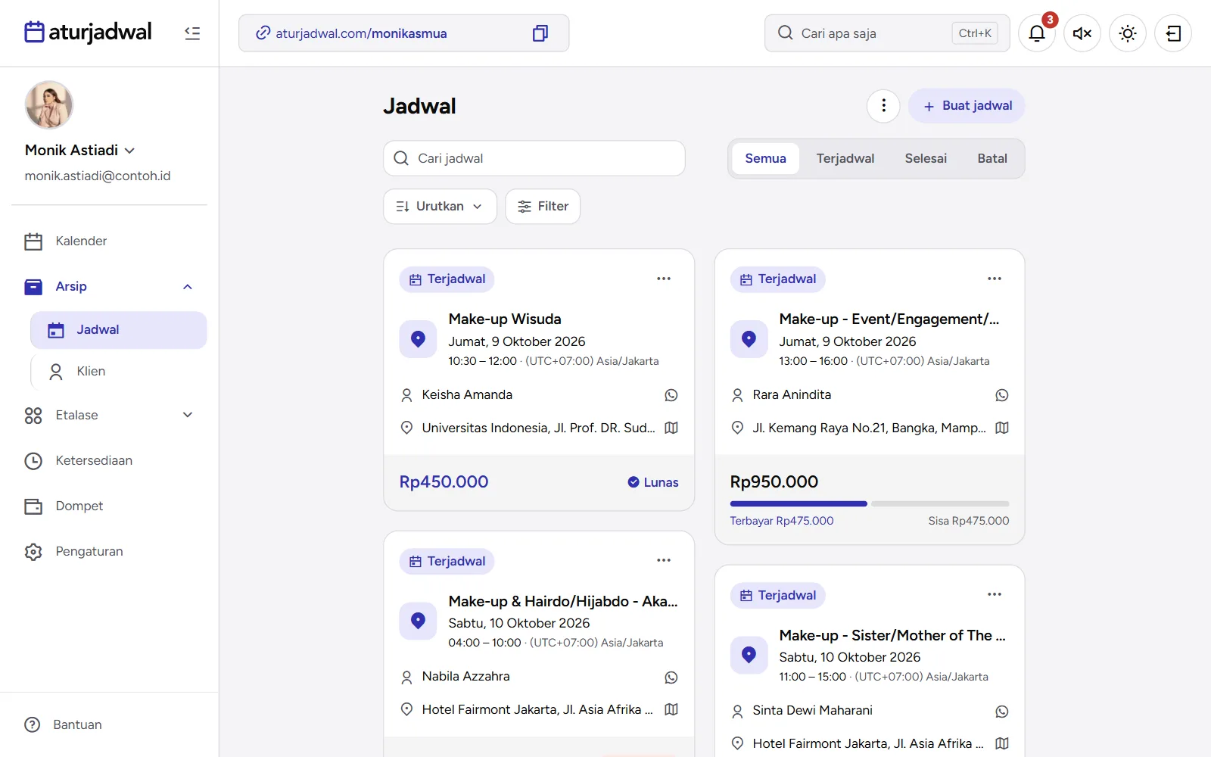Toggle sound mute icon
Image resolution: width=1211 pixels, height=757 pixels.
tap(1082, 33)
